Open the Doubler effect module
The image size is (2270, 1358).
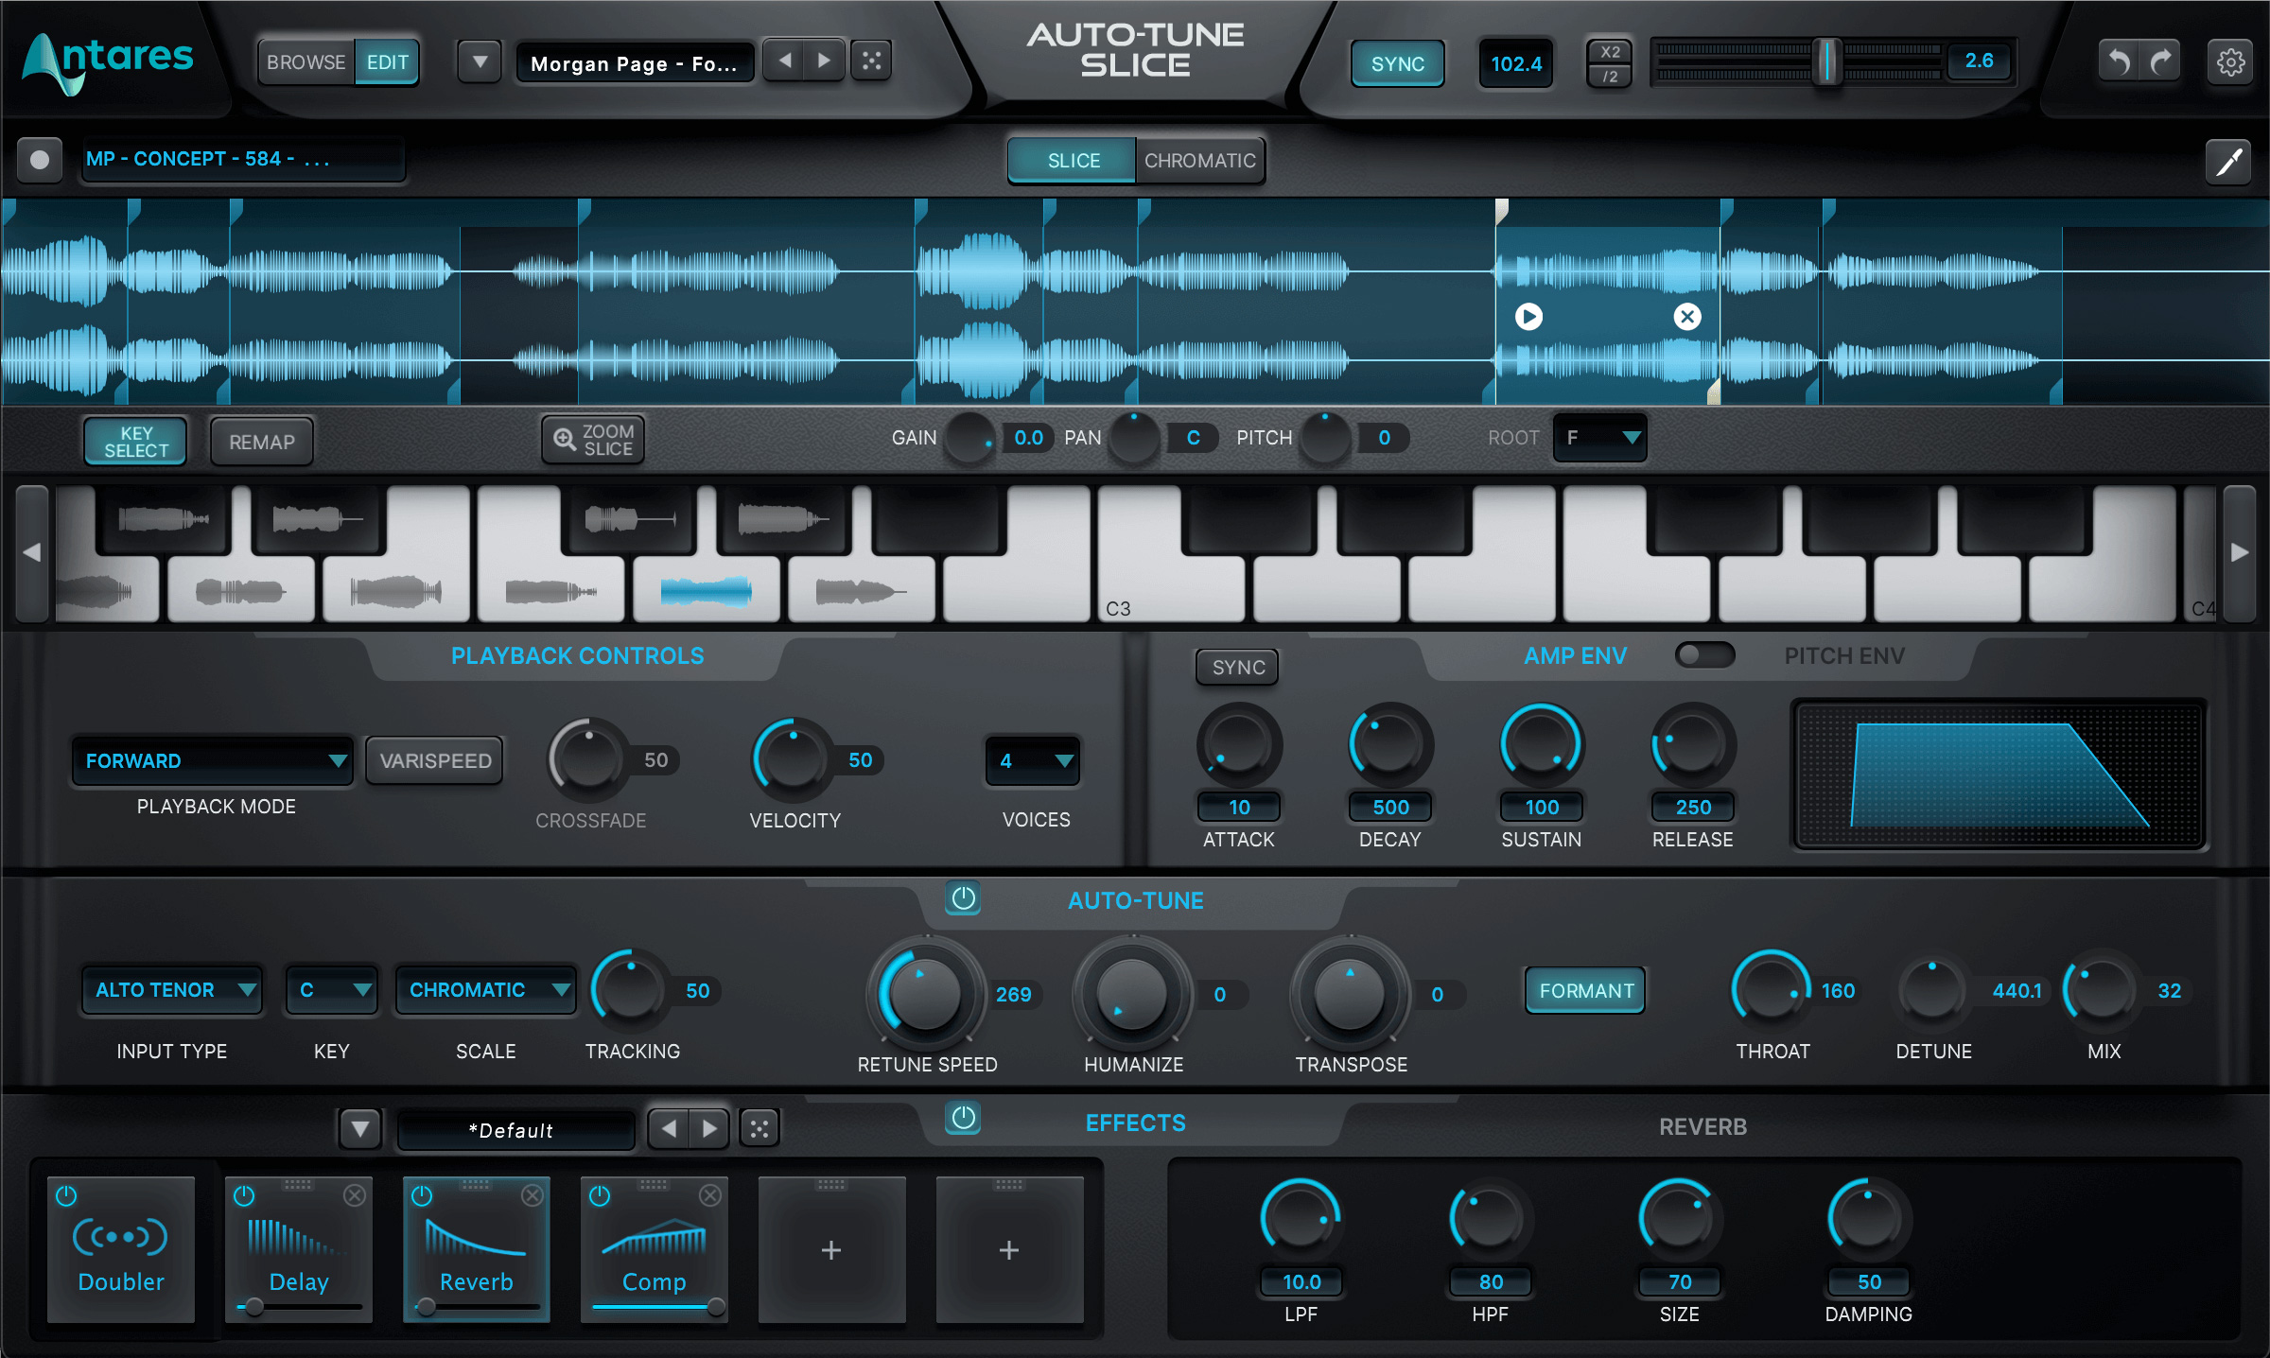(x=121, y=1250)
